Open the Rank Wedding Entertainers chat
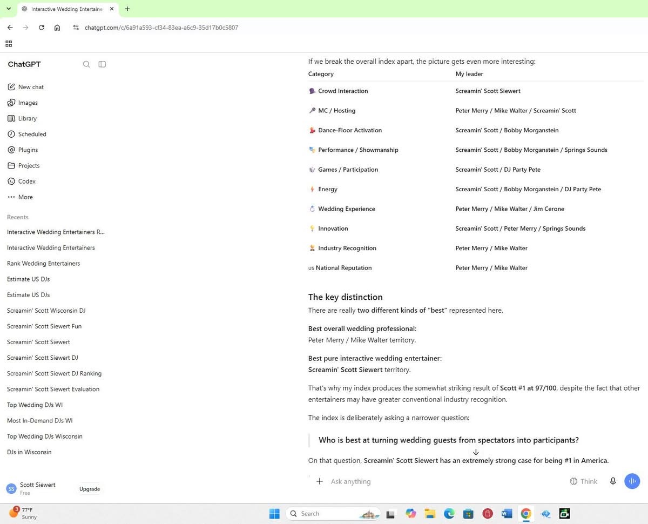 [44, 264]
